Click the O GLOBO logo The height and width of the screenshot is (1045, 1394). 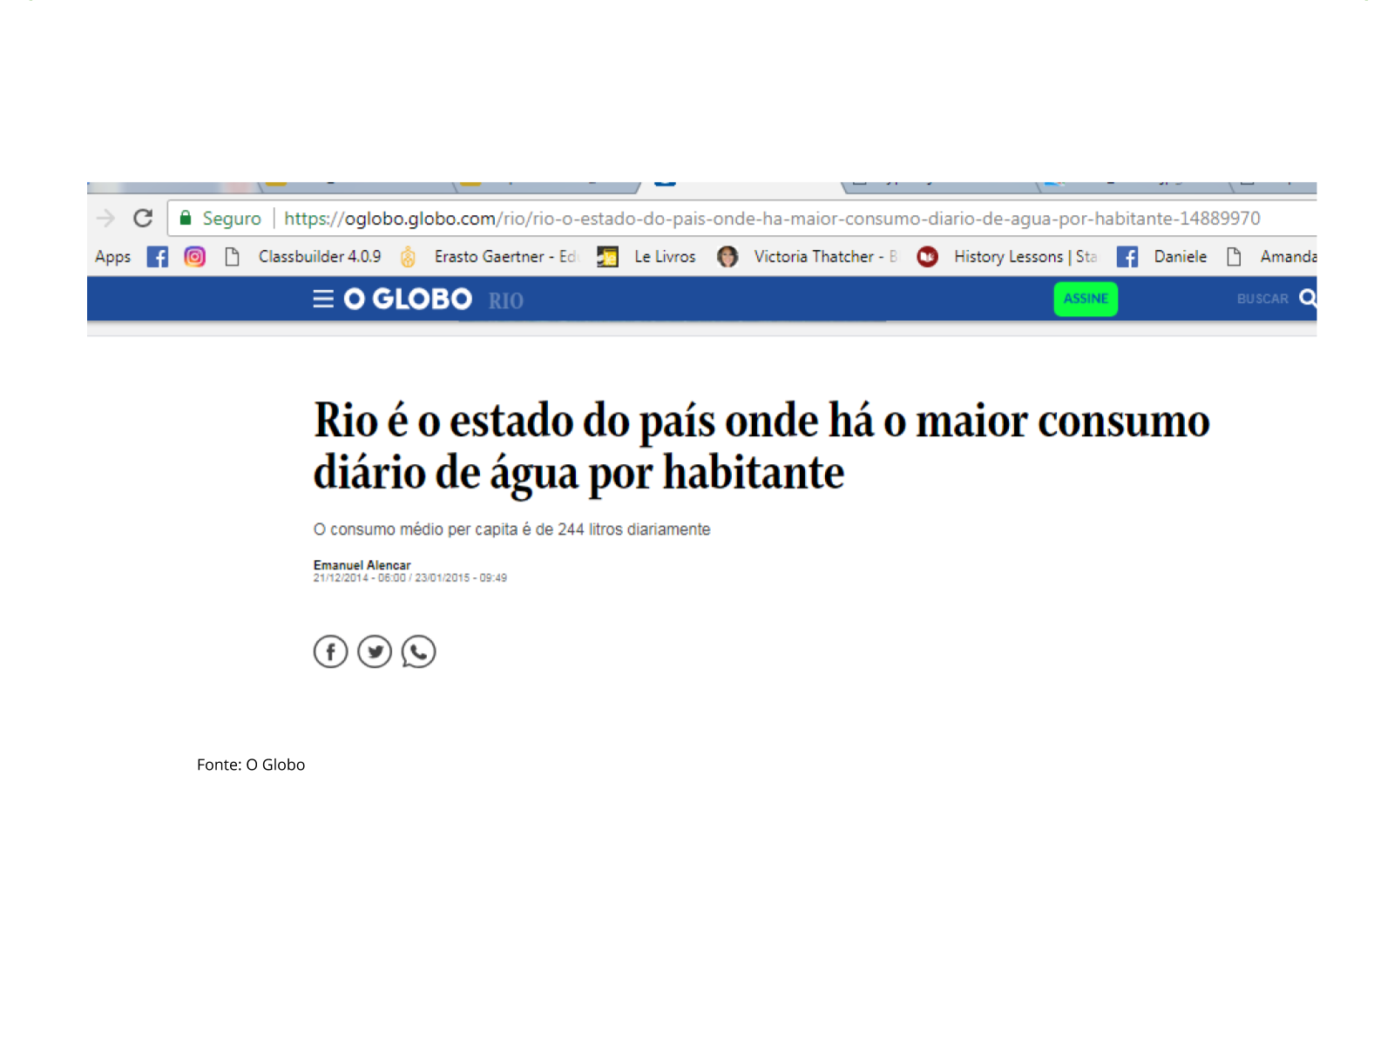pos(408,300)
